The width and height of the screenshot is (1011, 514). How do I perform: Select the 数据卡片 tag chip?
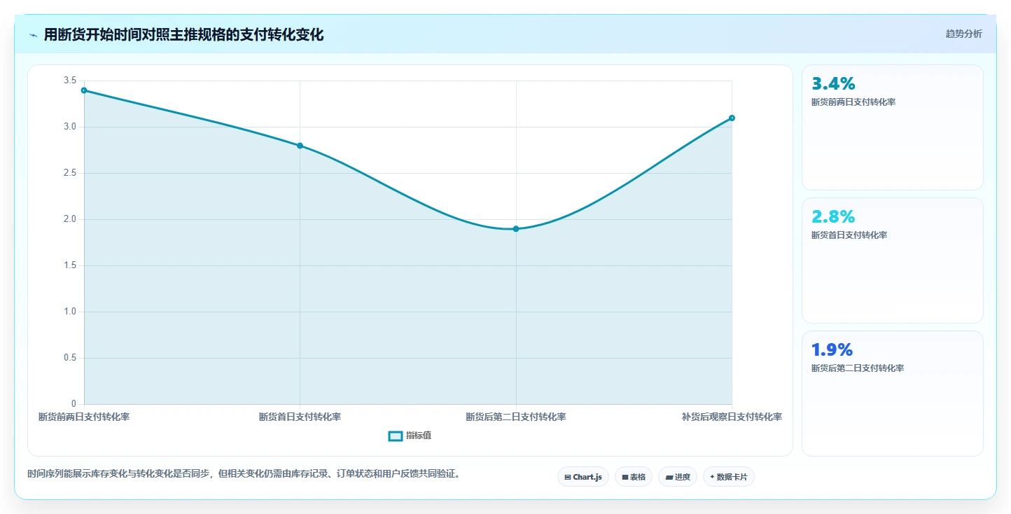coord(729,477)
